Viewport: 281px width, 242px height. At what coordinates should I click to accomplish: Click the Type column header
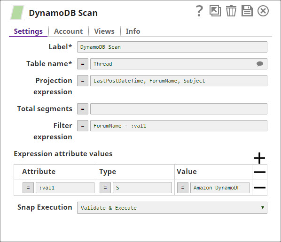108,172
